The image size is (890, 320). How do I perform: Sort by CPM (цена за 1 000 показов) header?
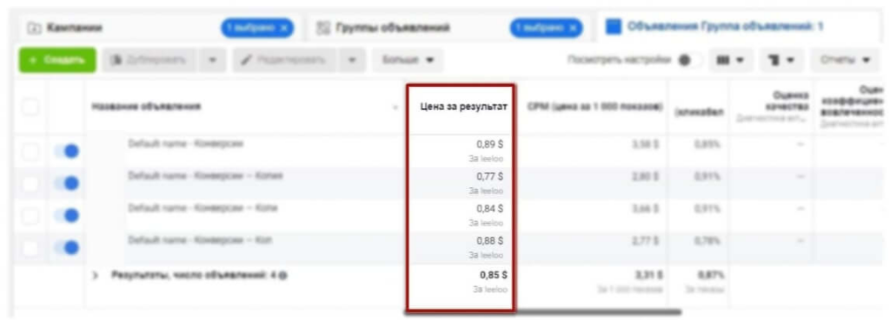tap(594, 107)
